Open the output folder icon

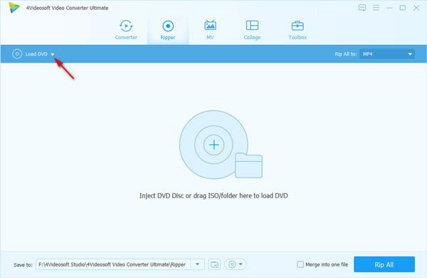[214, 264]
